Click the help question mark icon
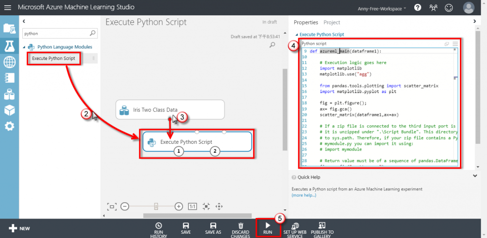The width and height of the screenshot is (487, 238). 418,8
